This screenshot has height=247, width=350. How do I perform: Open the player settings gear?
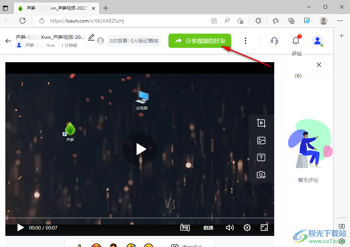(247, 228)
